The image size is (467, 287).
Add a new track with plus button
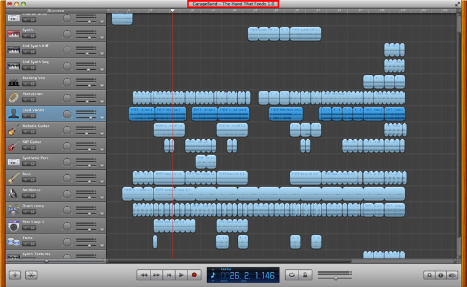coord(15,275)
